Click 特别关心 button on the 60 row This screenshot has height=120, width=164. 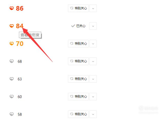pos(78,96)
